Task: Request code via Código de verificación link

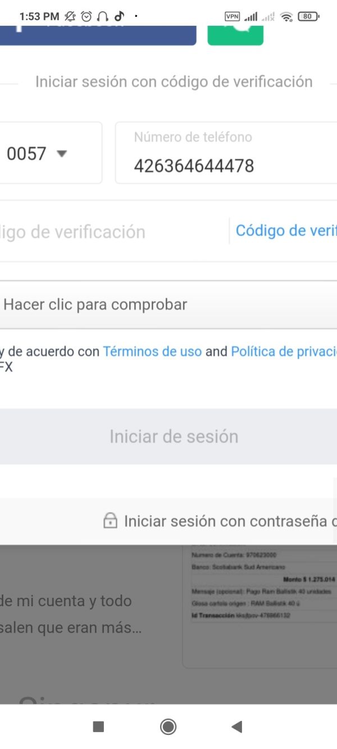Action: tap(286, 230)
